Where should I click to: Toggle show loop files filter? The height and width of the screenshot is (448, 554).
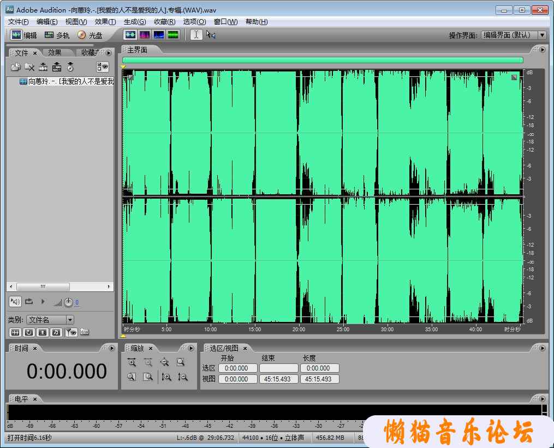(x=29, y=332)
